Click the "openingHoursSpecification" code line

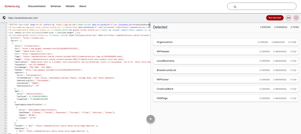point(30,104)
